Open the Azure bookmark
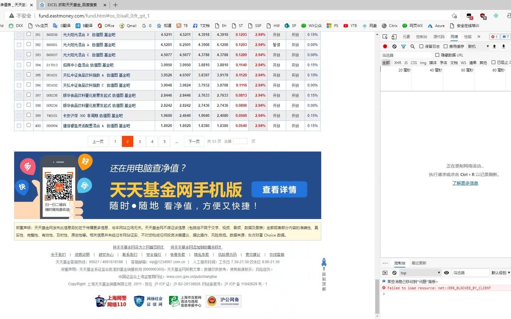The height and width of the screenshot is (319, 511). [436, 26]
